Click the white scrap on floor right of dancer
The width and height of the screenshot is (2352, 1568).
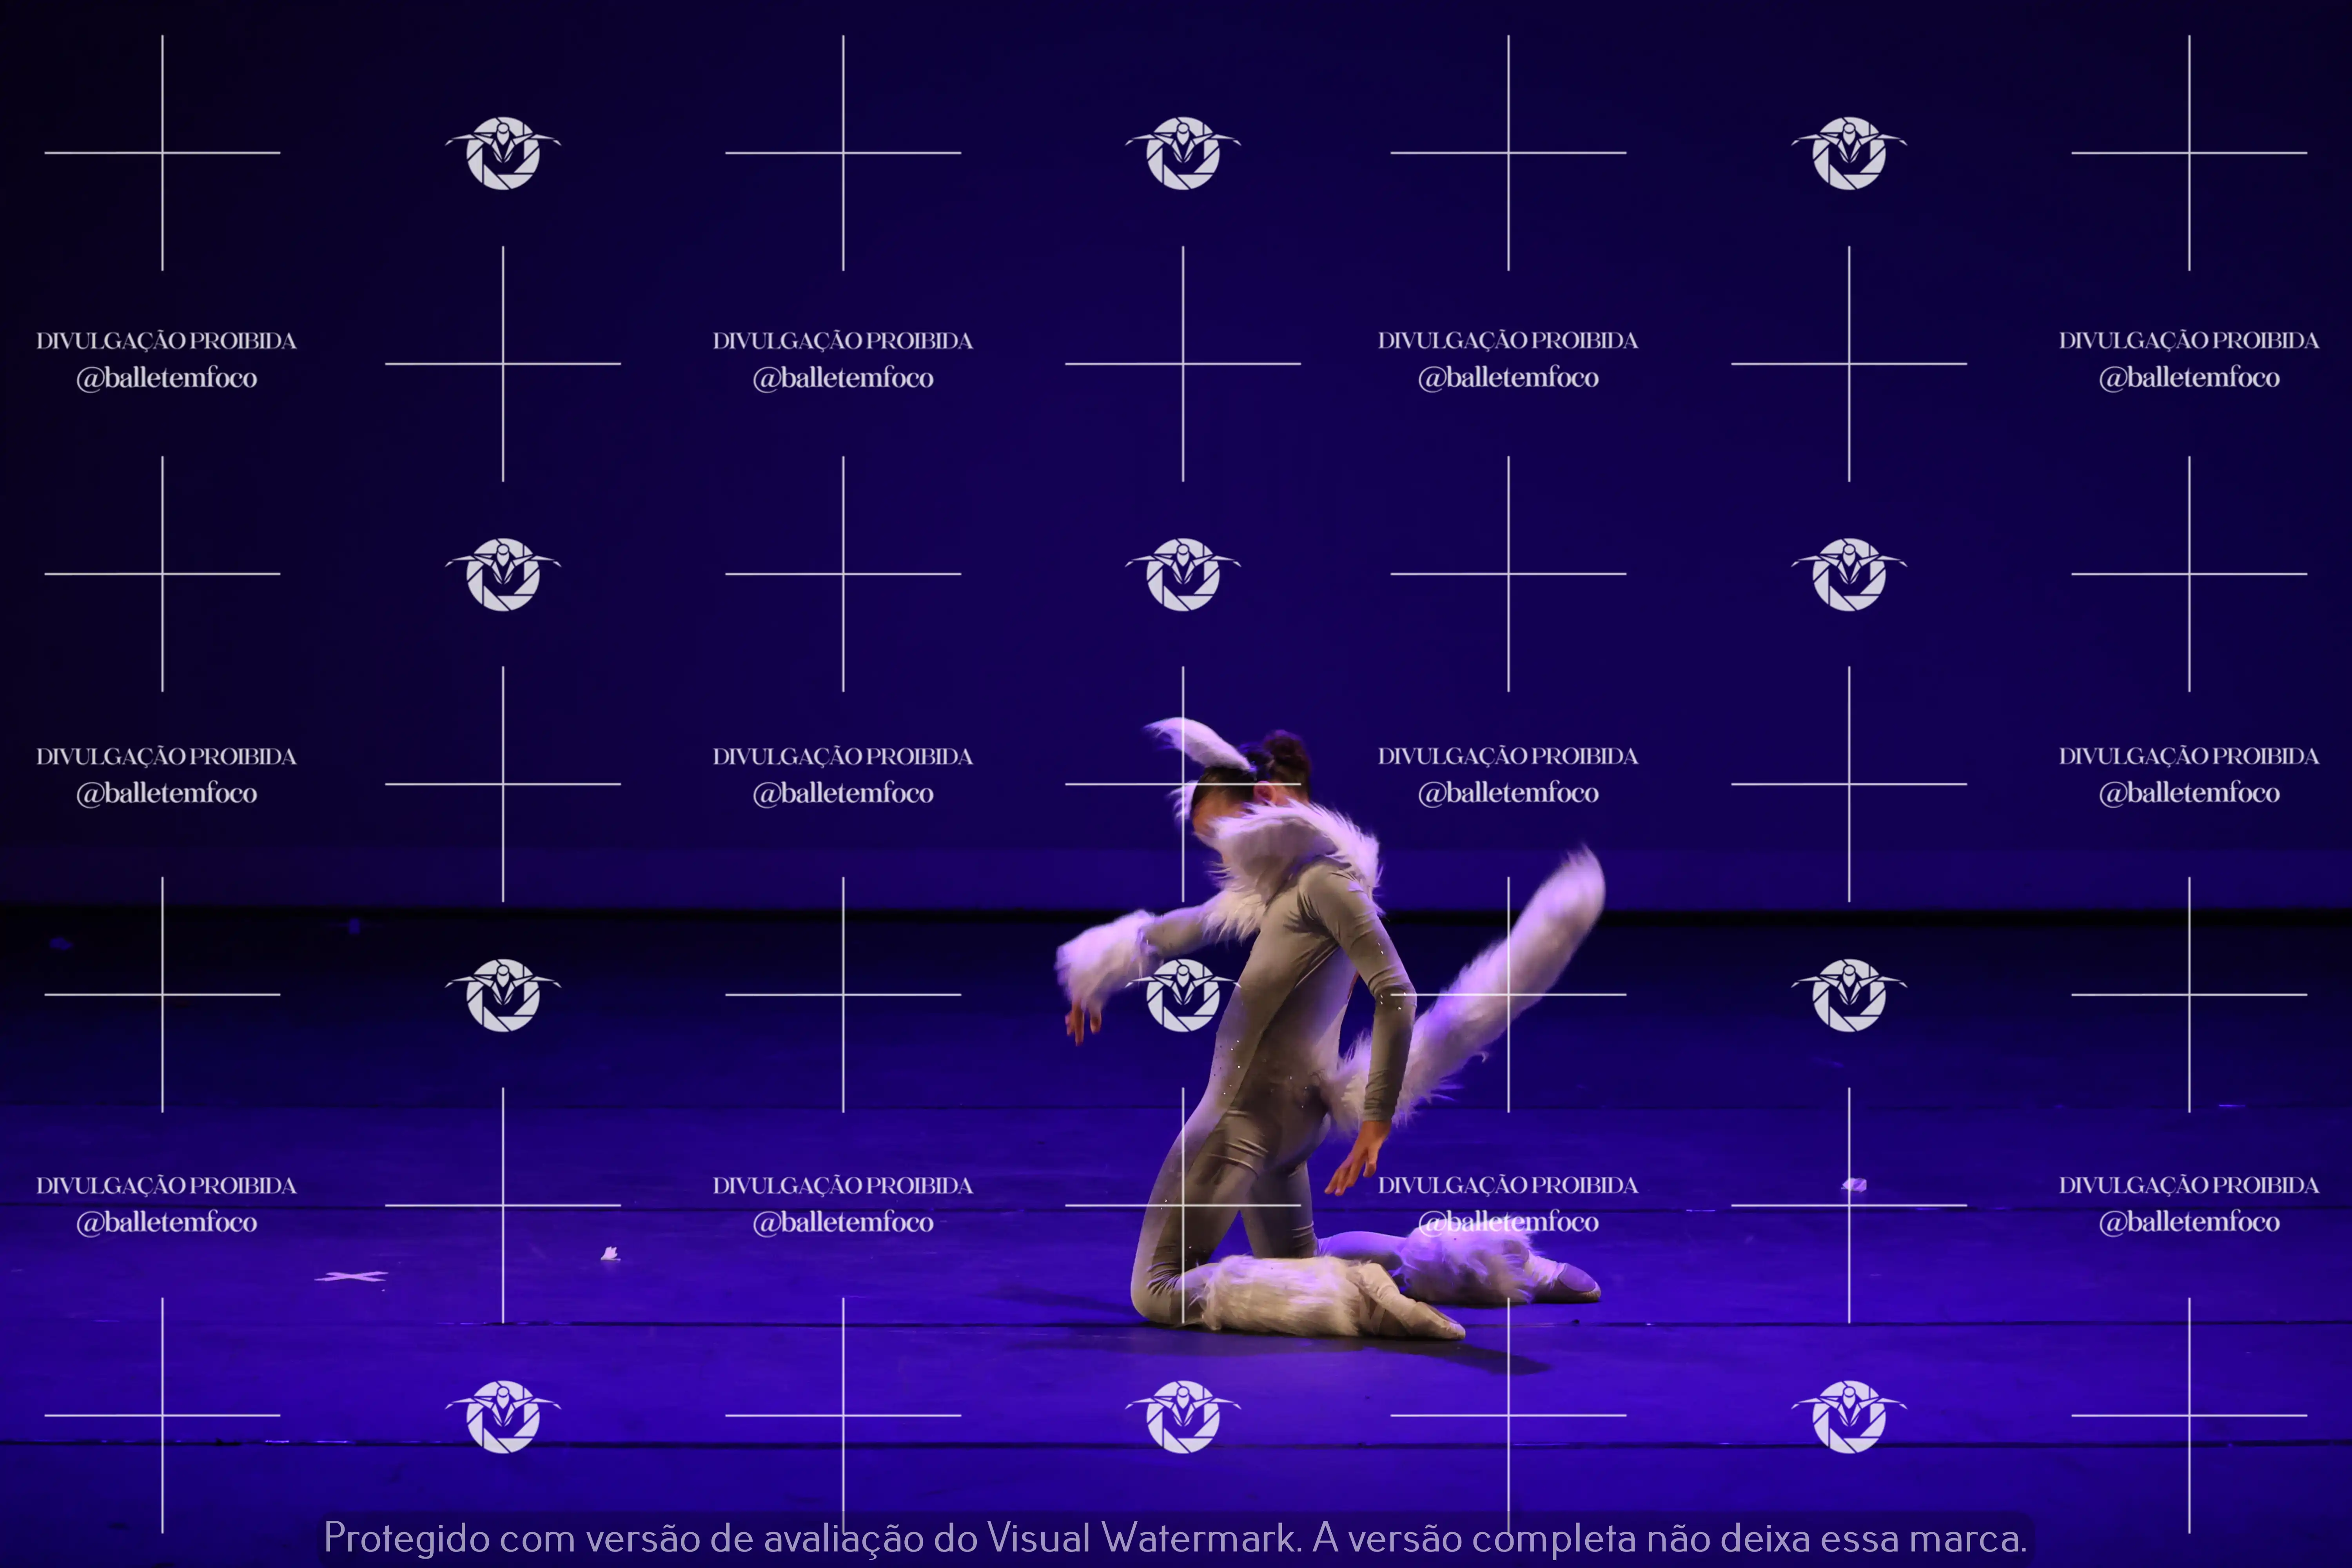[1855, 1185]
